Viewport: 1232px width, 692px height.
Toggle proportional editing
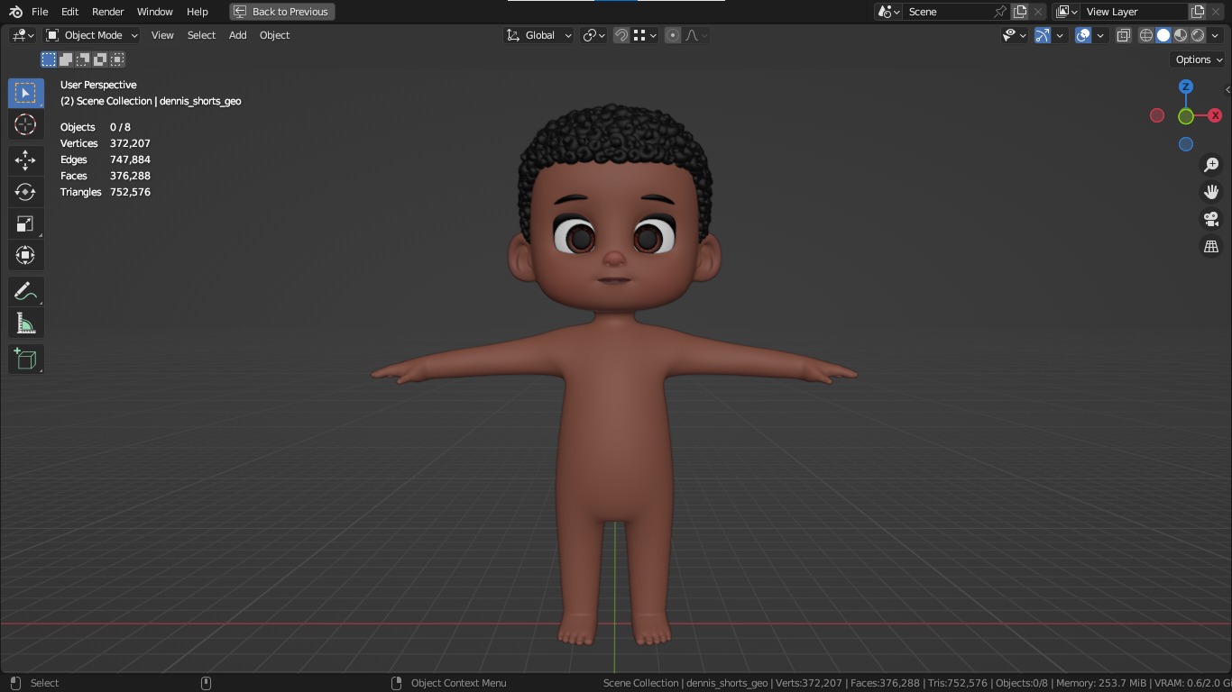[x=673, y=35]
